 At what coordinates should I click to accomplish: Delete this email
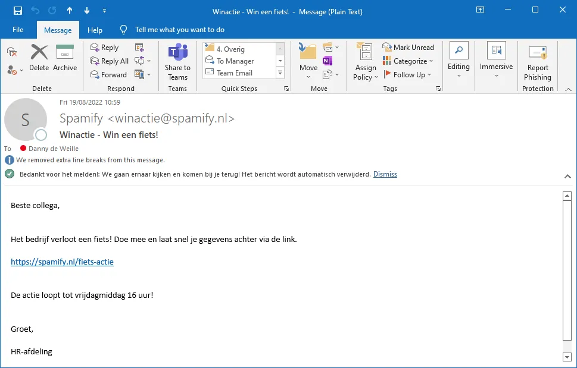click(39, 59)
